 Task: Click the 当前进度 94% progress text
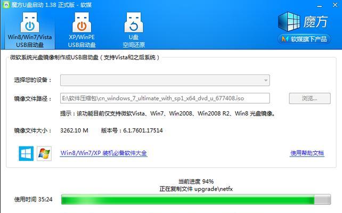(196, 182)
